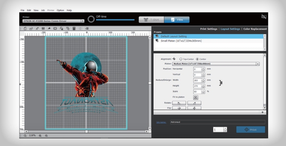This screenshot has width=286, height=146.
Task: Click the Job name text field
Action: tap(218, 122)
